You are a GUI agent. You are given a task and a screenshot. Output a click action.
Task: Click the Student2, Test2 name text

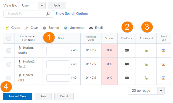pyautogui.click(x=27, y=64)
